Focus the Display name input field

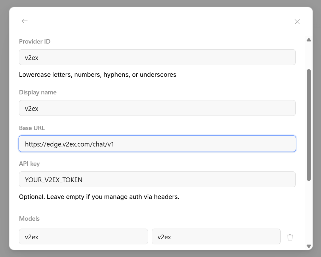point(157,108)
